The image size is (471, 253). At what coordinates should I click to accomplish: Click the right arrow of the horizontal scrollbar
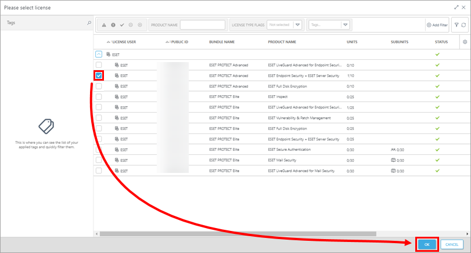click(x=467, y=234)
